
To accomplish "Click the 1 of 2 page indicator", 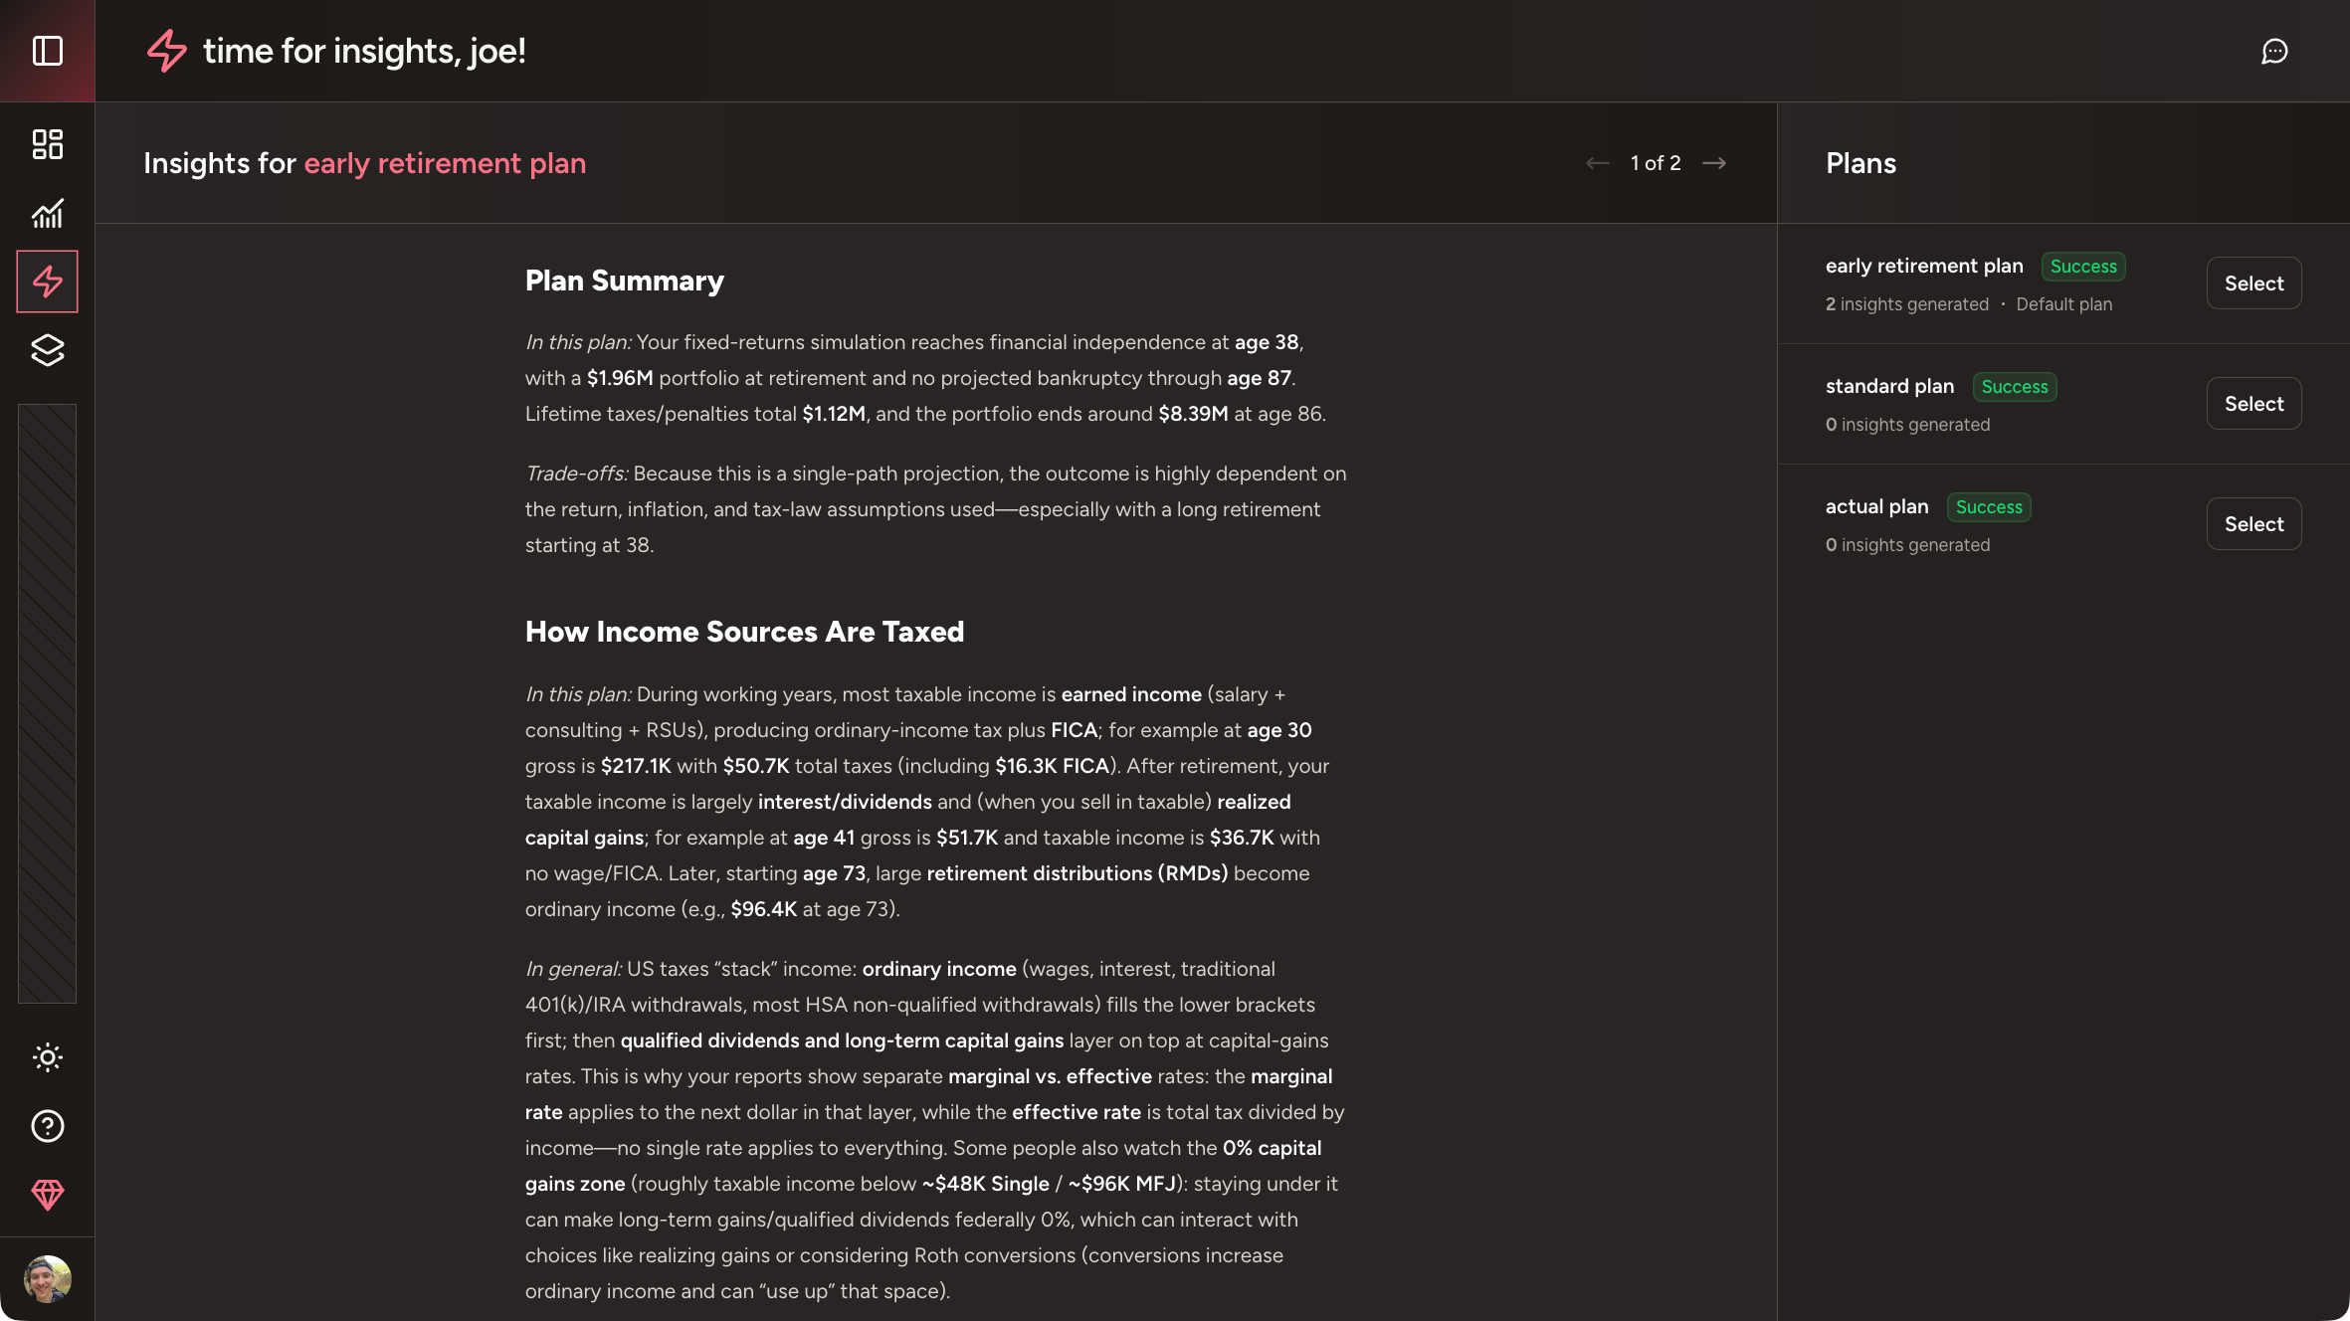I will pos(1654,162).
